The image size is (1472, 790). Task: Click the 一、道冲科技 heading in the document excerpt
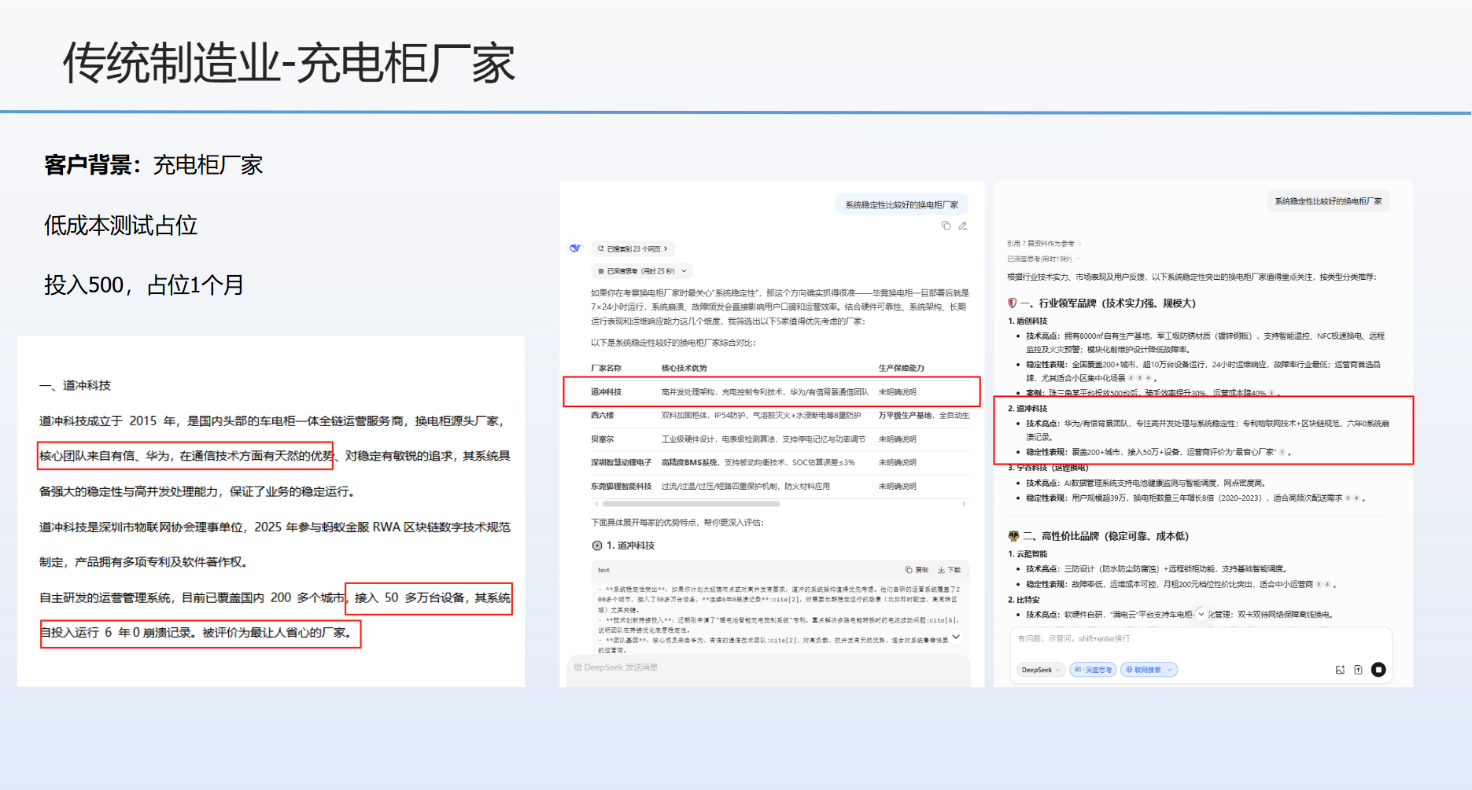click(x=76, y=385)
